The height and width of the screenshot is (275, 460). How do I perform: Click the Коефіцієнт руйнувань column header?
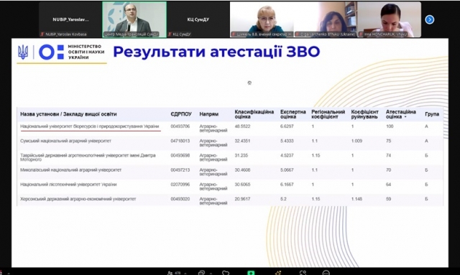(365, 114)
